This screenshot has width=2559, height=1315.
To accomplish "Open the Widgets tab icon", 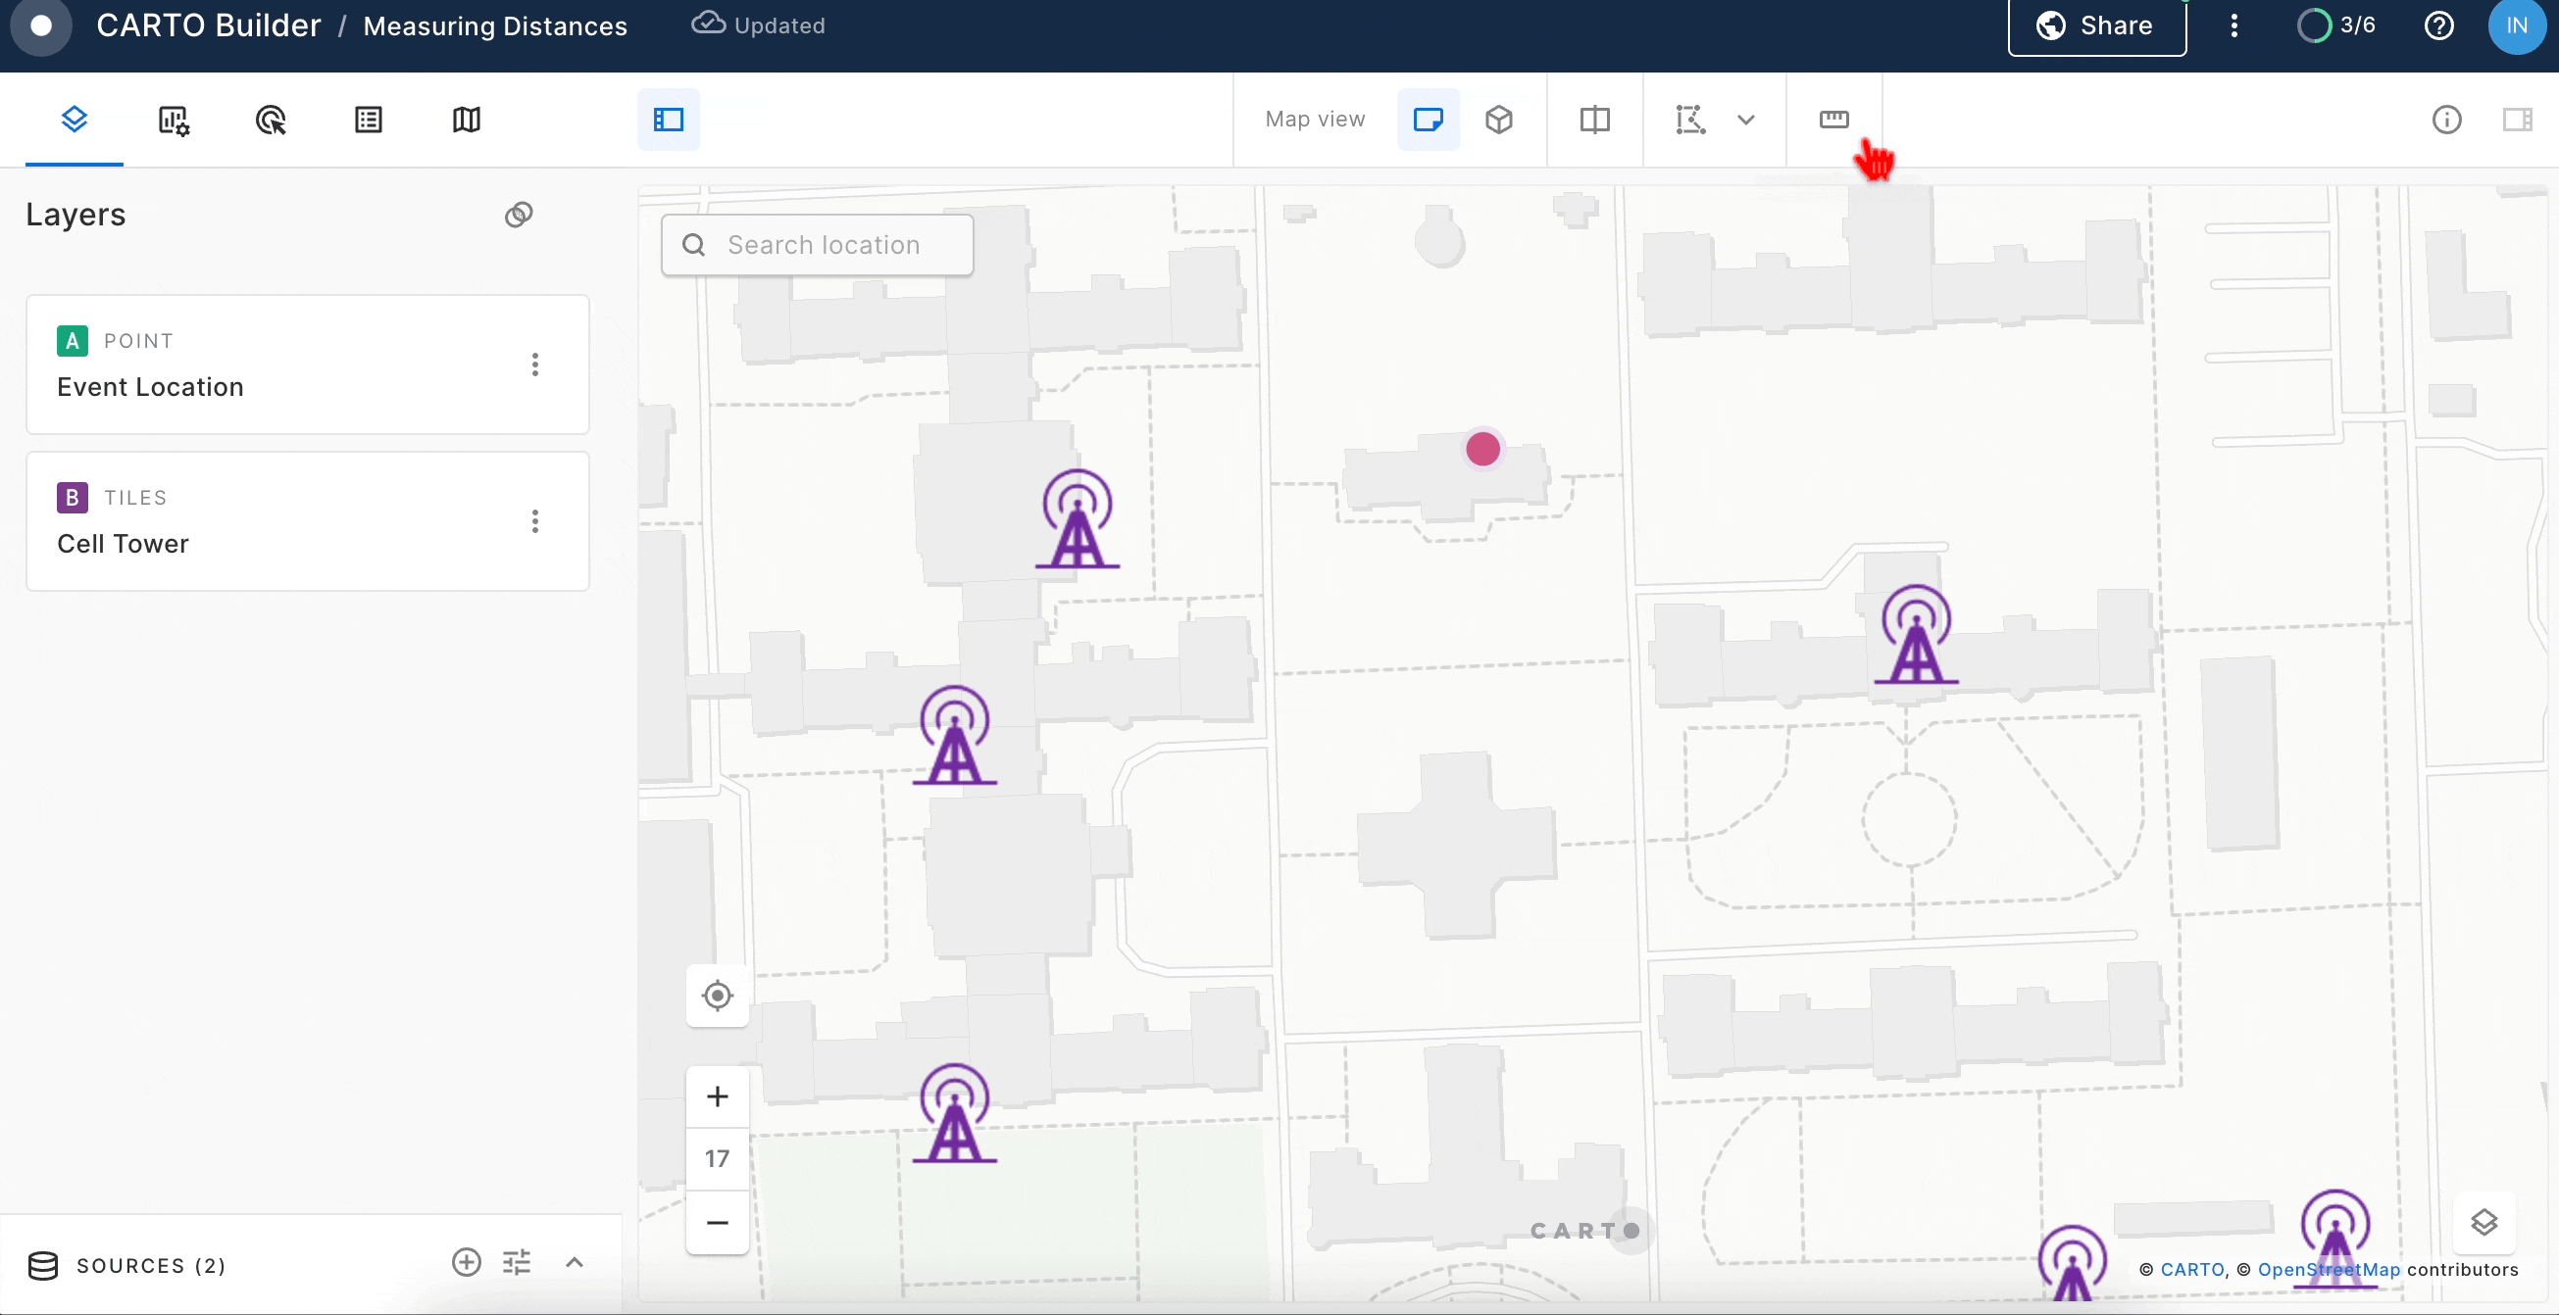I will (174, 121).
